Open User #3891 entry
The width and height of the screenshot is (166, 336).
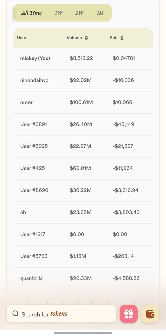(x=83, y=124)
